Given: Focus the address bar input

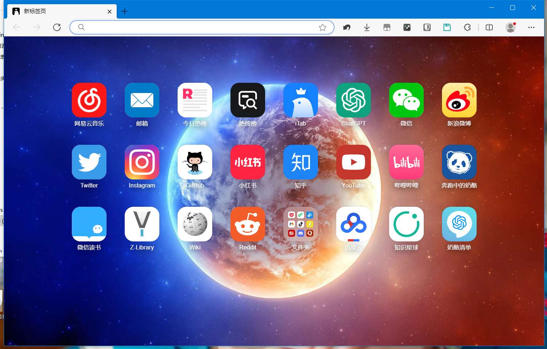Looking at the screenshot, I should pos(202,27).
